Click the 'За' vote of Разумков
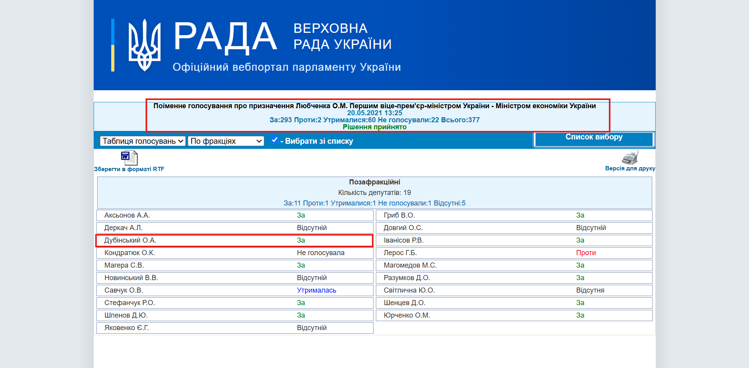This screenshot has width=749, height=368. 580,278
